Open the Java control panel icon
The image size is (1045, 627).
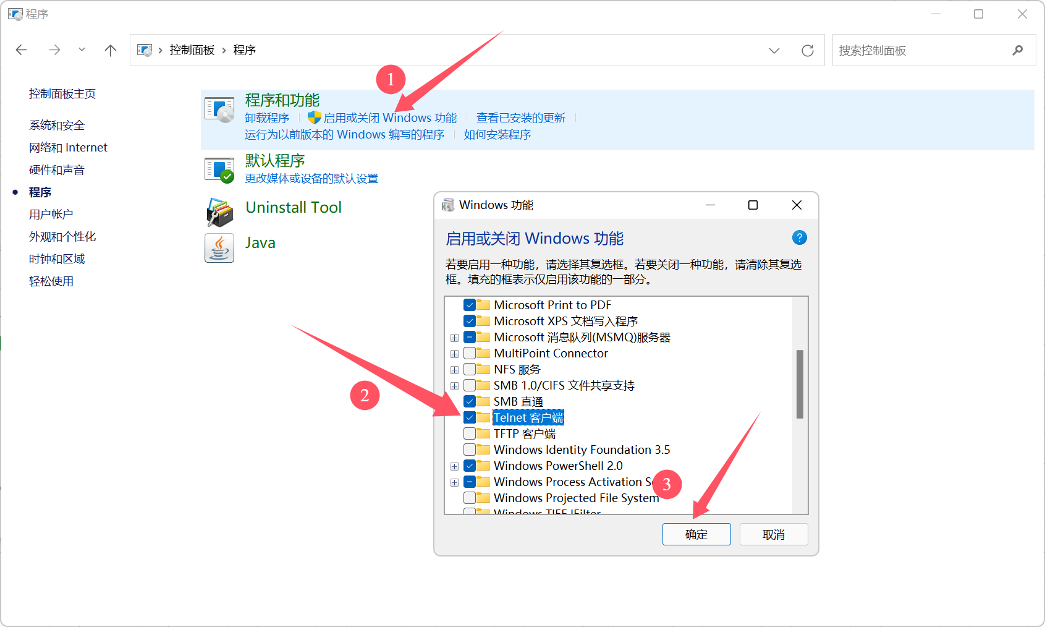(219, 248)
